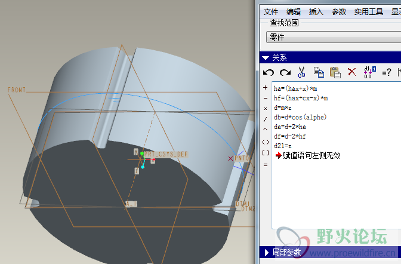Insert parentheses into the relation
401x264 pixels.
point(266,142)
